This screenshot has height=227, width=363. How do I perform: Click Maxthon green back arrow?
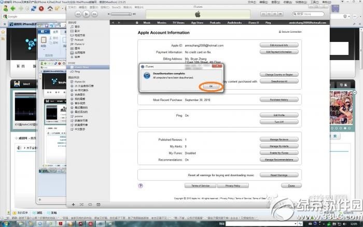coord(13,9)
